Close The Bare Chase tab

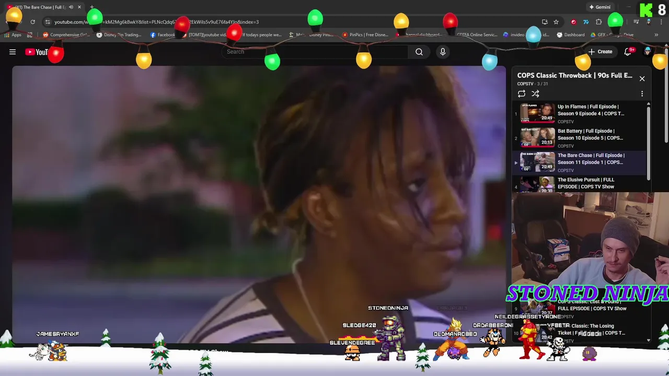79,7
